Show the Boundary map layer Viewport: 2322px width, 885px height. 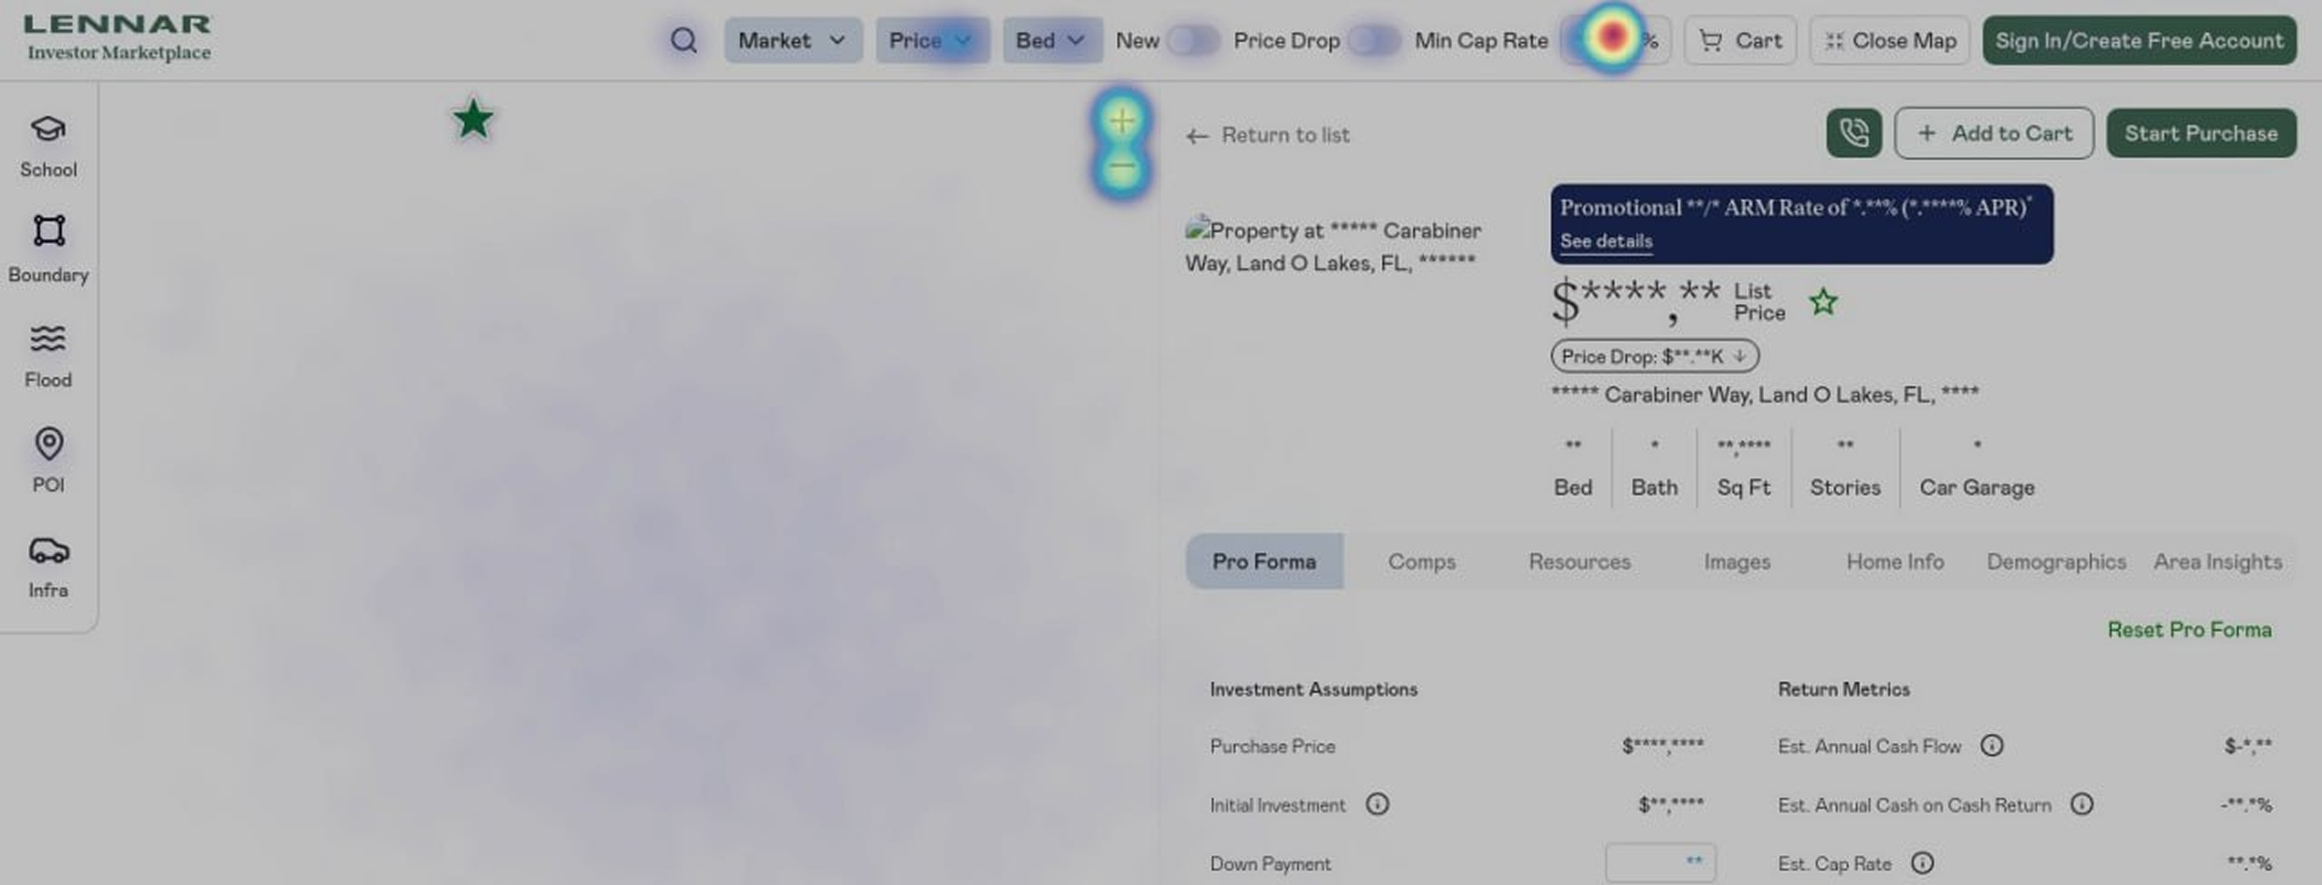coord(48,250)
